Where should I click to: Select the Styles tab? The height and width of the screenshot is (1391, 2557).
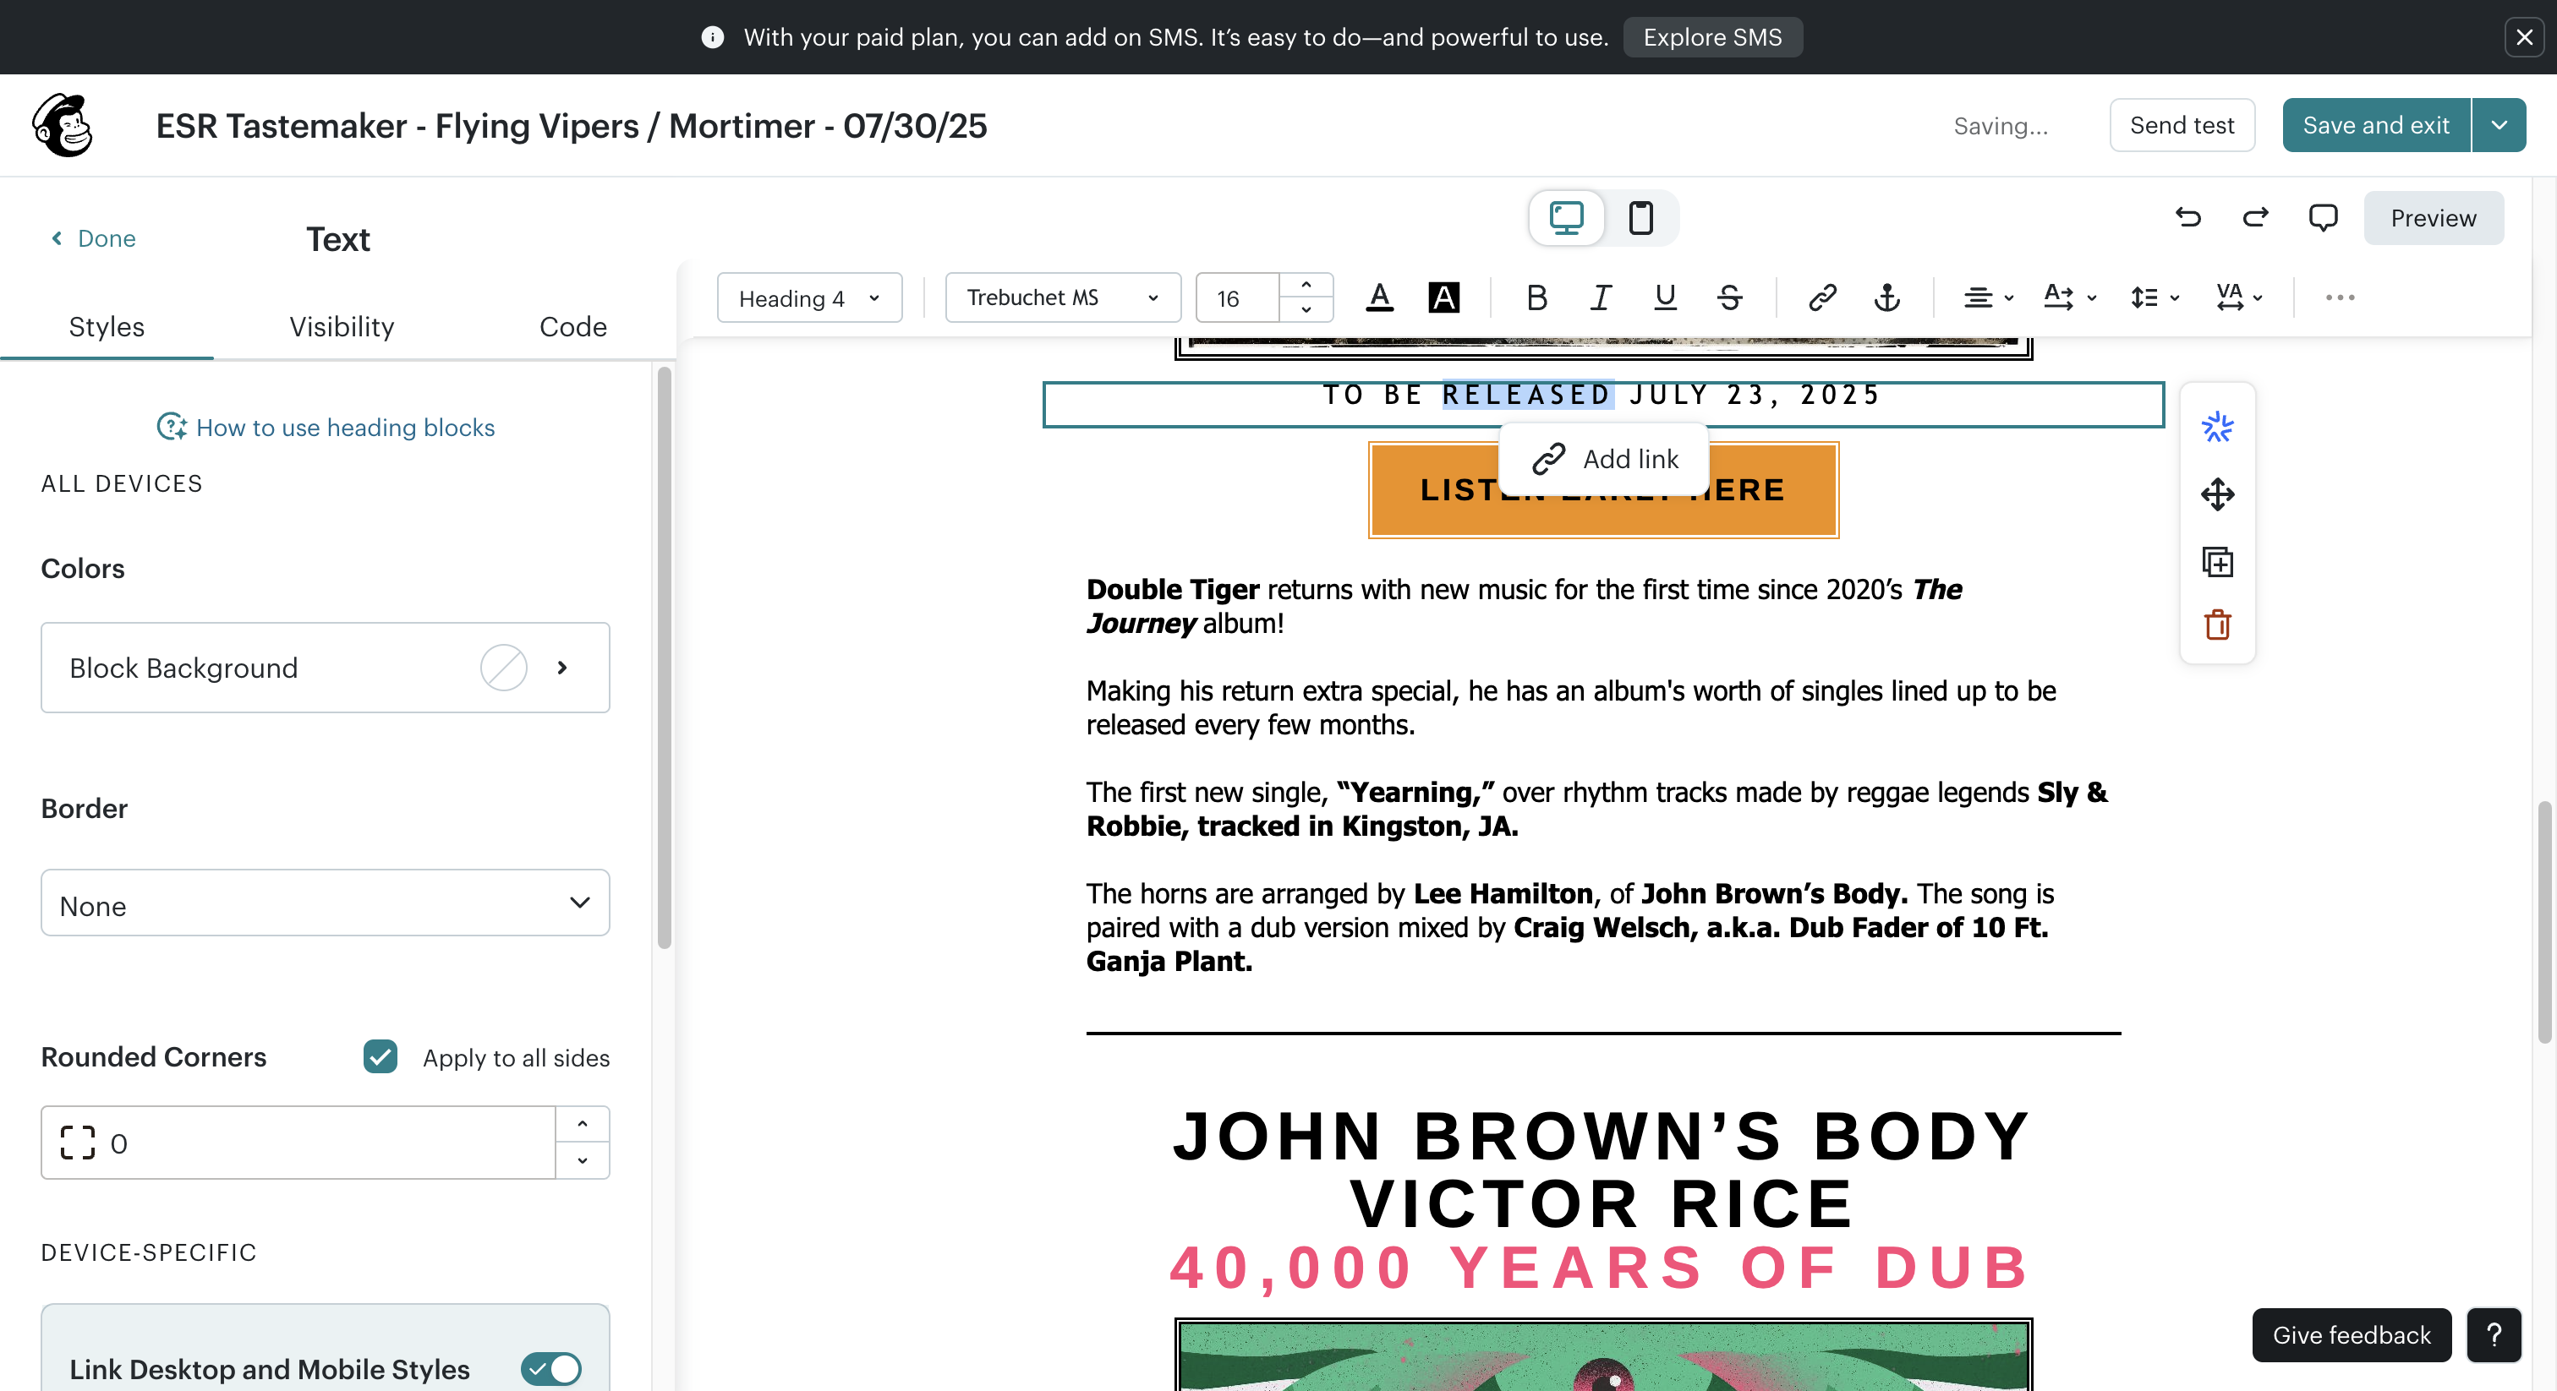107,326
